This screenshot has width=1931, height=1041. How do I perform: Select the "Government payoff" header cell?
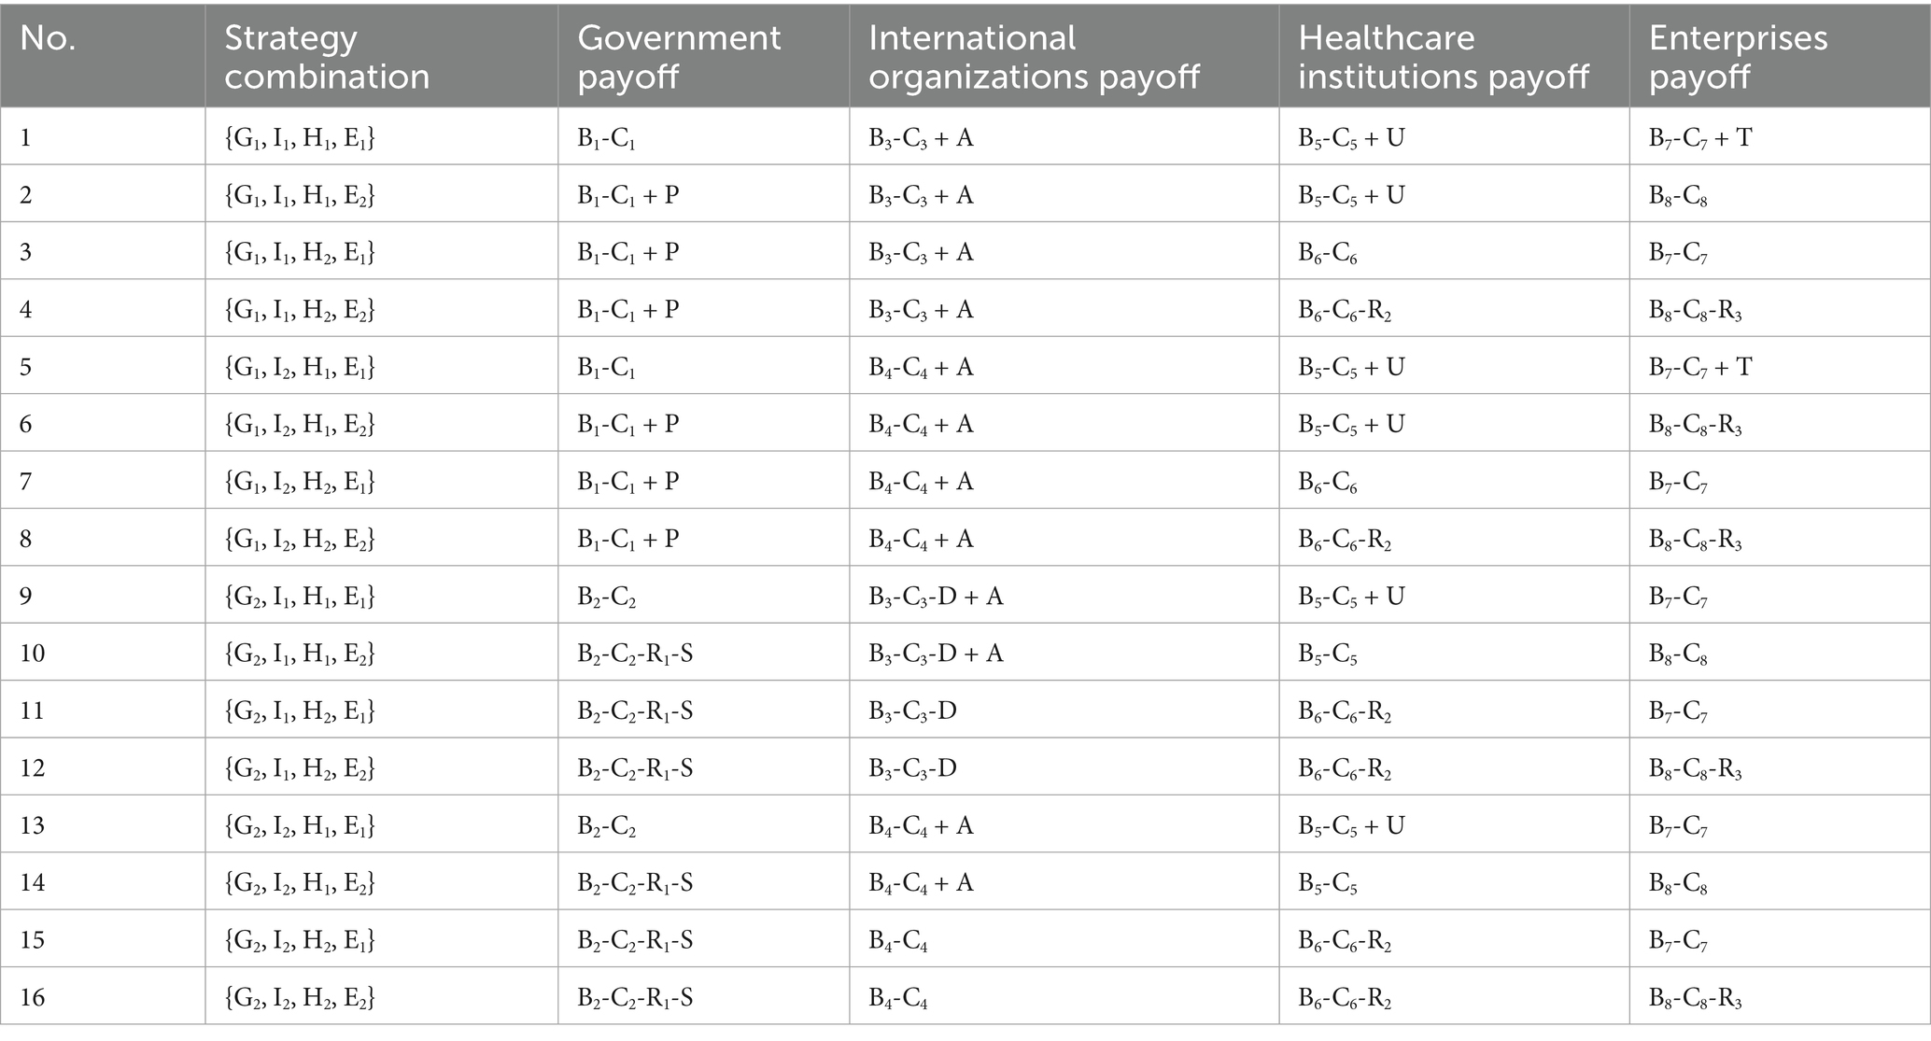click(679, 57)
